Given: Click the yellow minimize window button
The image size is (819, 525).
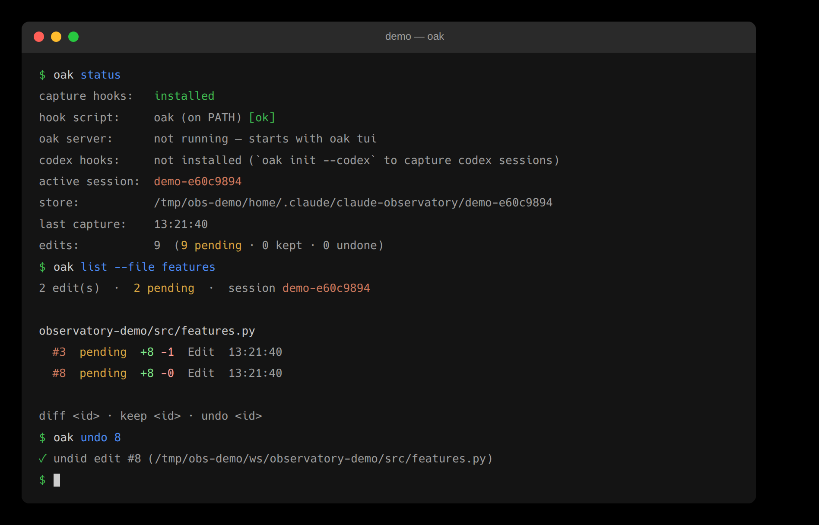Looking at the screenshot, I should pos(56,37).
